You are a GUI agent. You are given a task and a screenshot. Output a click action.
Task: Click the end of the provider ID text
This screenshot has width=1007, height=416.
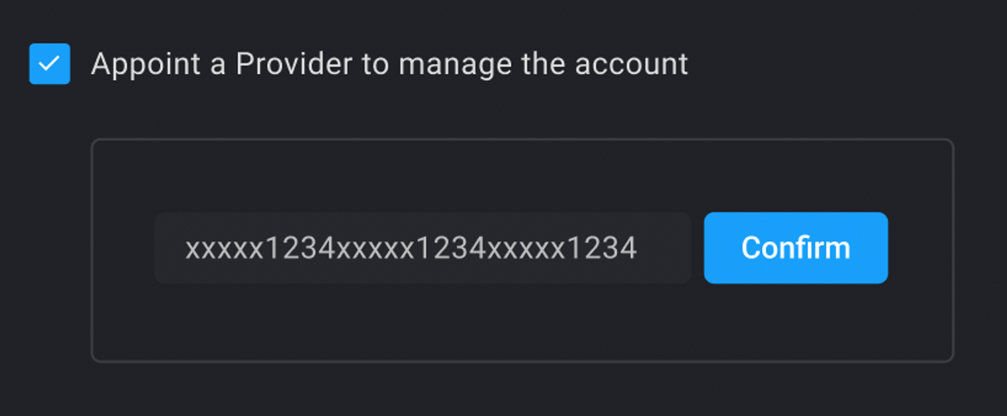pyautogui.click(x=636, y=248)
